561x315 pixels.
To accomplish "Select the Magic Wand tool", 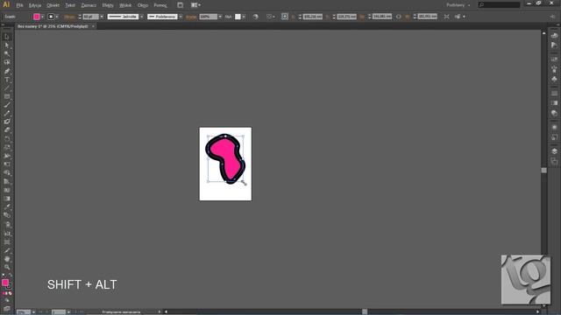I will (7, 54).
